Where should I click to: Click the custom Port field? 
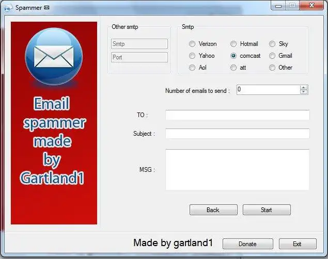[139, 57]
